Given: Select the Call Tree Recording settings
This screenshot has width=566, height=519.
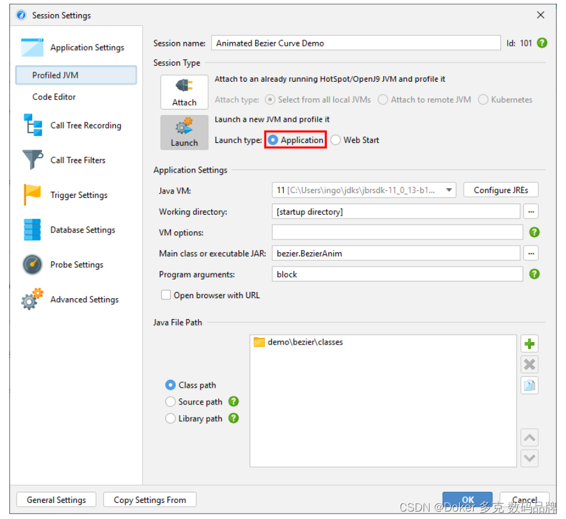Looking at the screenshot, I should pos(85,125).
